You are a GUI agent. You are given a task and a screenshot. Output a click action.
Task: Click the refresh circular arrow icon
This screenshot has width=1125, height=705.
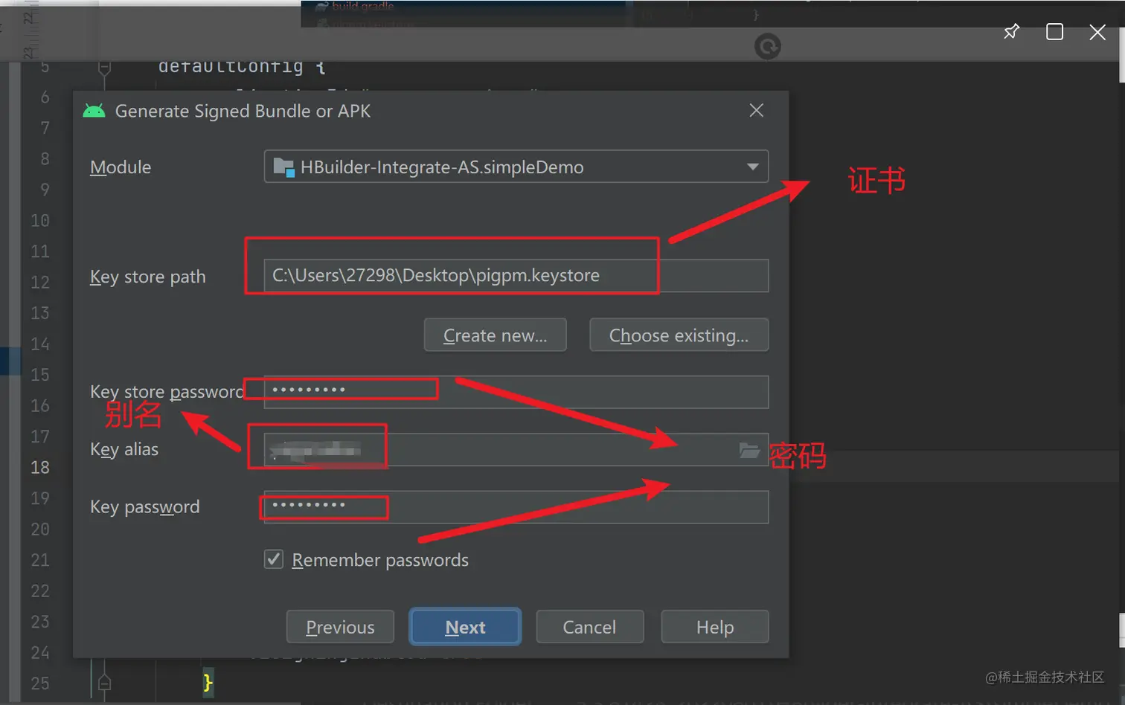click(x=768, y=47)
